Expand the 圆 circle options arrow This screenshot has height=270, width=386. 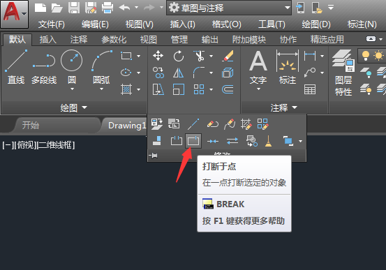[x=72, y=89]
